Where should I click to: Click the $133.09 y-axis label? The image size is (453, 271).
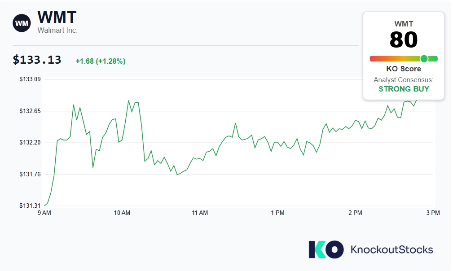click(30, 79)
